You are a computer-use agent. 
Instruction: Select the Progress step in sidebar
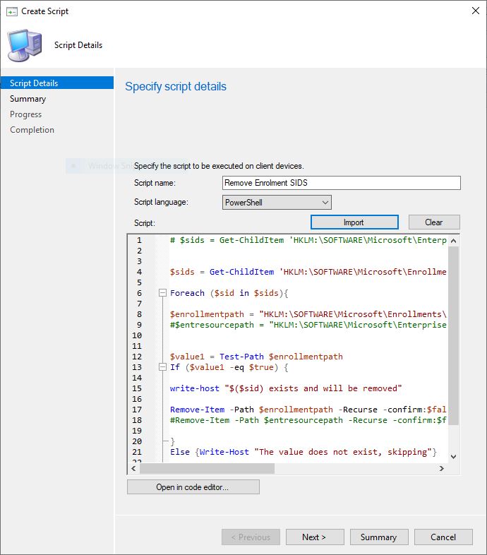coord(25,114)
